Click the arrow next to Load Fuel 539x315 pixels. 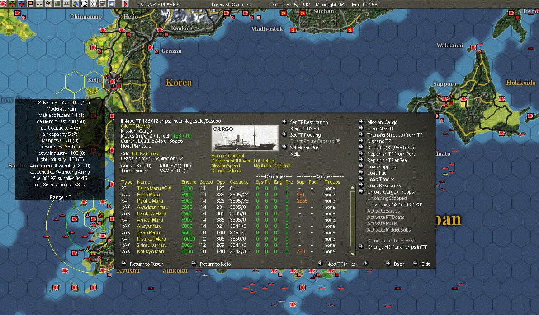point(361,172)
